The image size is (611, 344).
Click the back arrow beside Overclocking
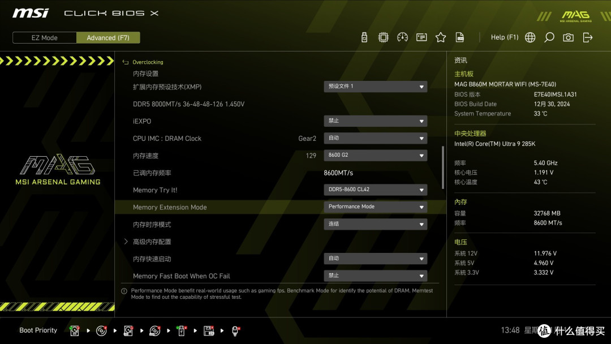(126, 62)
